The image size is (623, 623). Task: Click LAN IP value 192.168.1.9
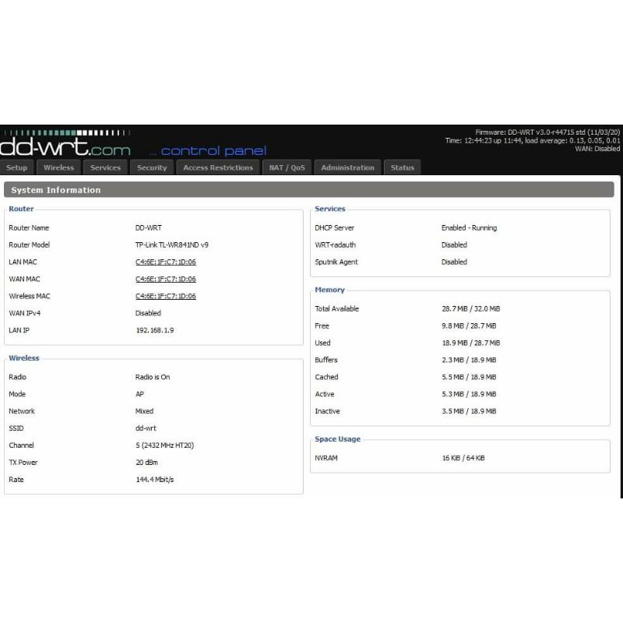(x=154, y=330)
